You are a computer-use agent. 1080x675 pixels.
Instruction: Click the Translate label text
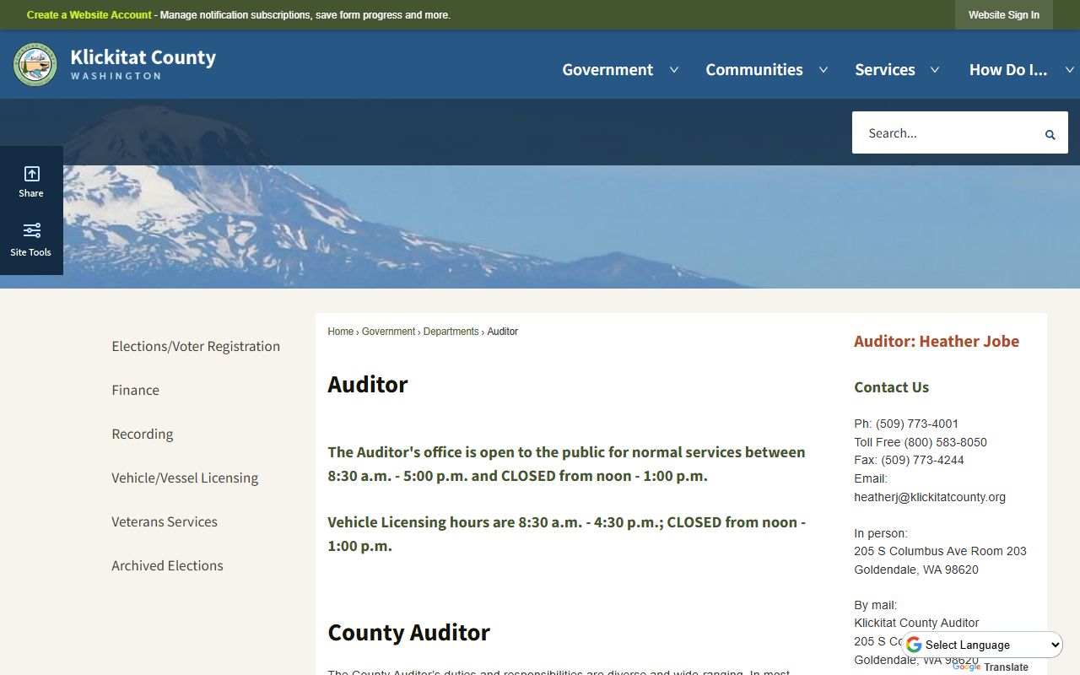[x=1006, y=667]
